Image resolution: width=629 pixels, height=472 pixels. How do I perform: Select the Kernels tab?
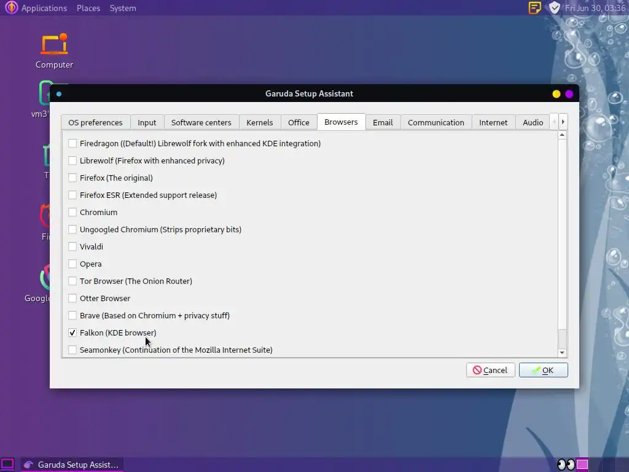point(260,122)
